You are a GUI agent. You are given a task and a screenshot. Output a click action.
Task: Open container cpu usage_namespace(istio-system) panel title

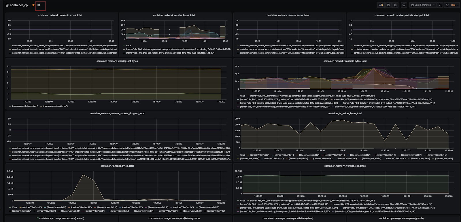[288, 218]
